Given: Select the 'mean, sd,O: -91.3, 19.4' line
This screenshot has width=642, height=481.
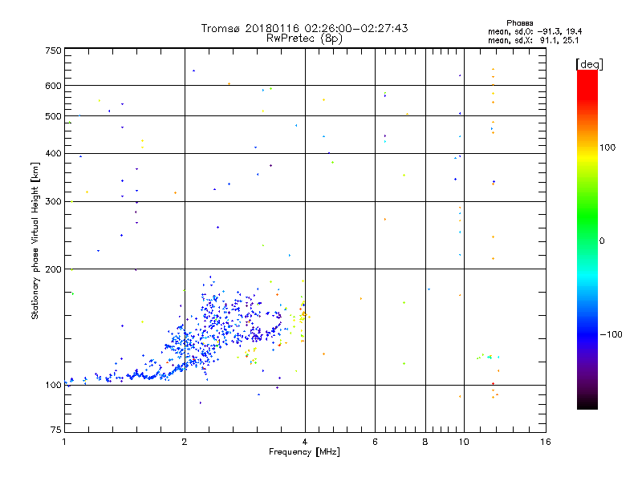Looking at the screenshot, I should [535, 31].
